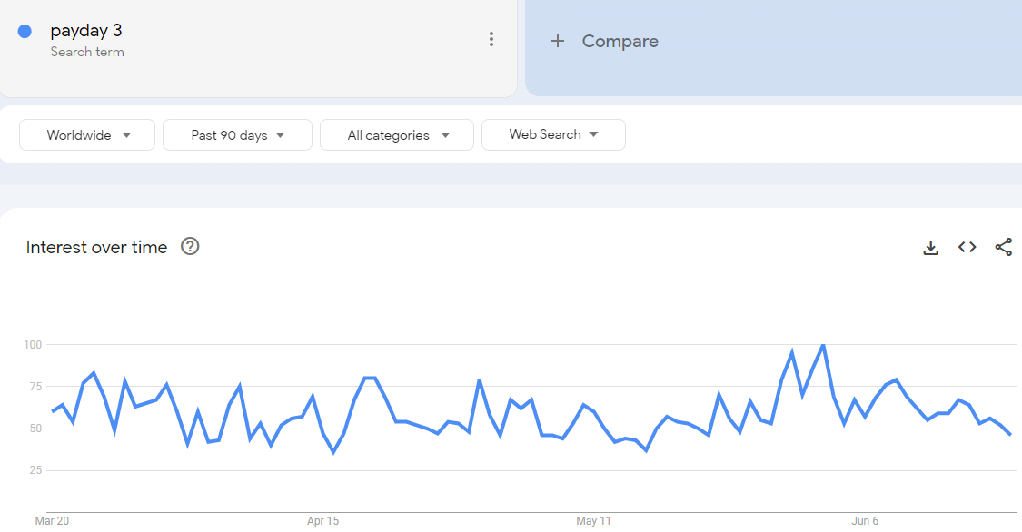This screenshot has width=1022, height=532.
Task: Open payday 3 term options menu
Action: [491, 40]
